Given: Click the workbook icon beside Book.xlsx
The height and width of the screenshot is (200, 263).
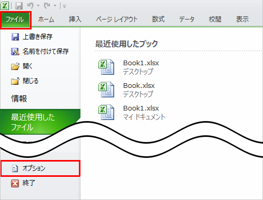Looking at the screenshot, I should coord(106,89).
